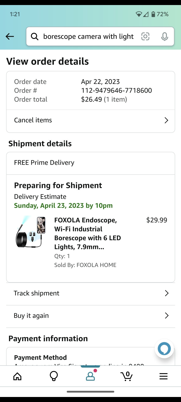Viewport: 181px width, 402px height.
Task: Open the profile account tab
Action: pos(90,376)
